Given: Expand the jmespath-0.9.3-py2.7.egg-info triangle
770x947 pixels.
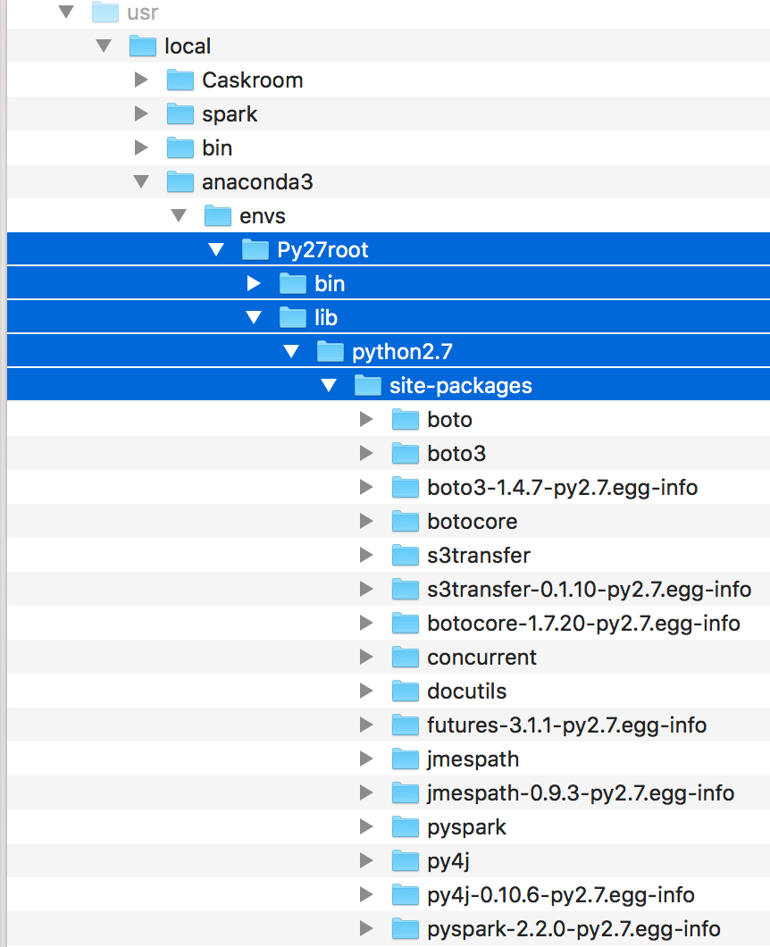Looking at the screenshot, I should (x=366, y=792).
